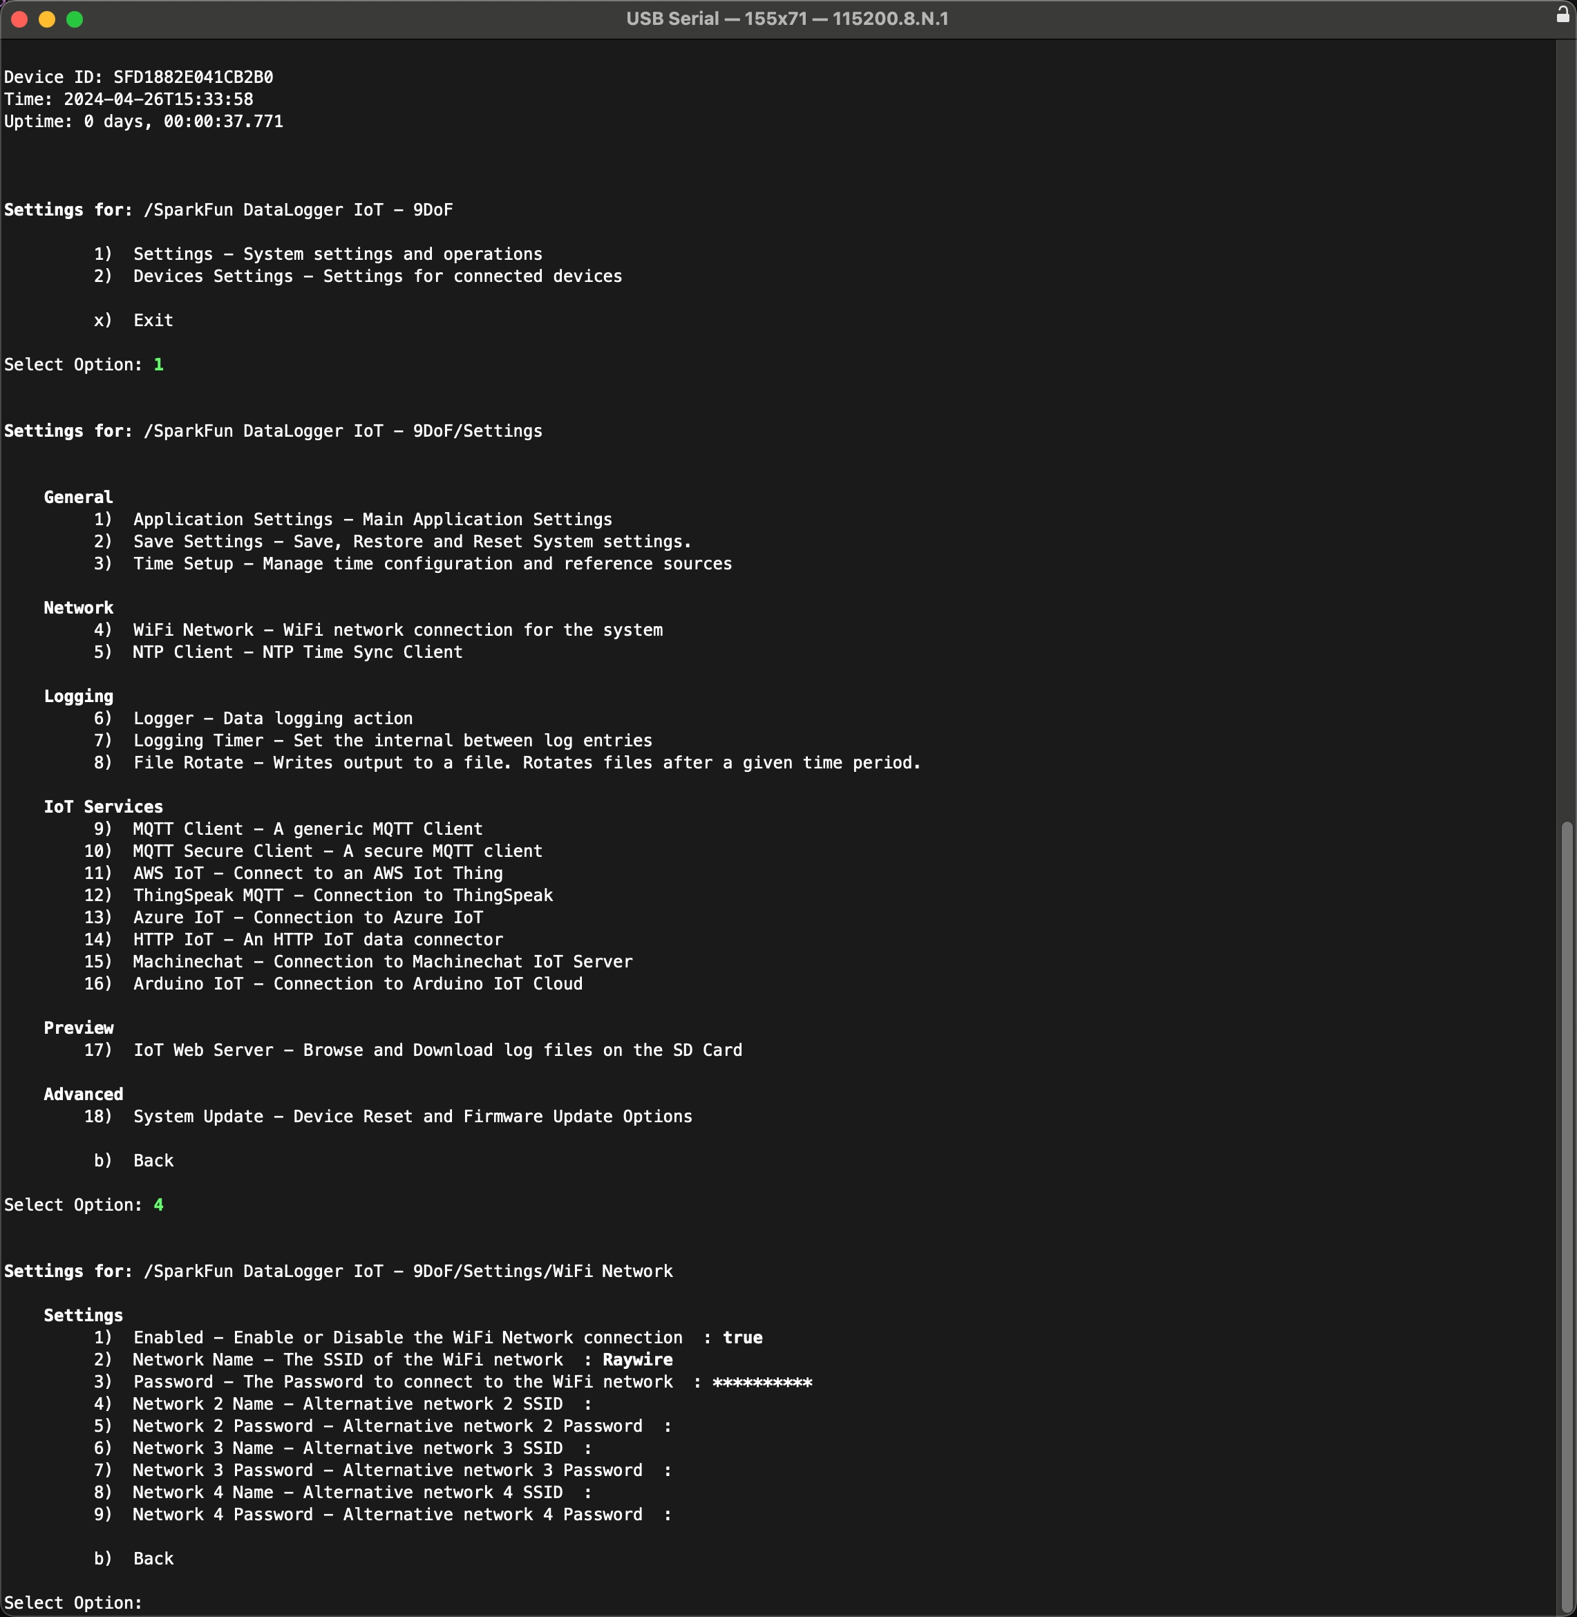Click 'MQTT Secure Client – A secure MQTT client'
Image resolution: width=1577 pixels, height=1617 pixels.
313,851
